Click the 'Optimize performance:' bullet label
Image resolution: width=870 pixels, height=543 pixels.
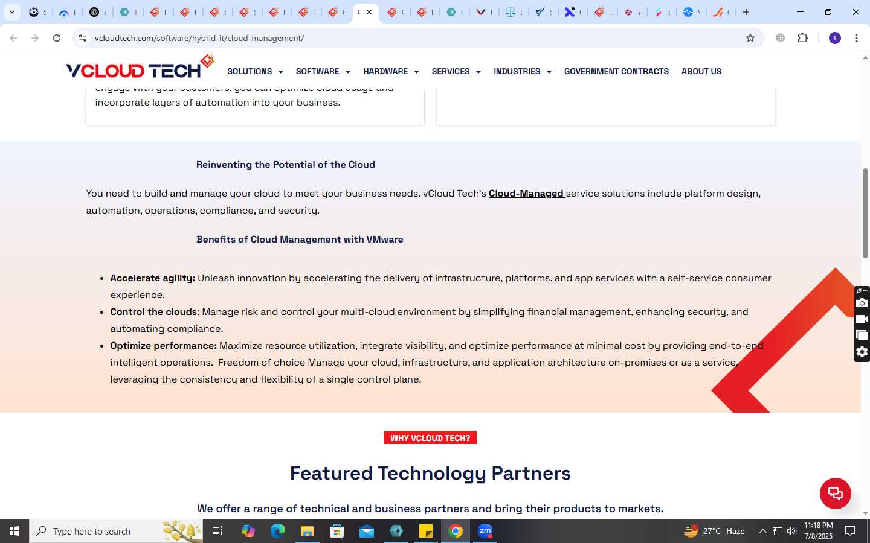163,346
